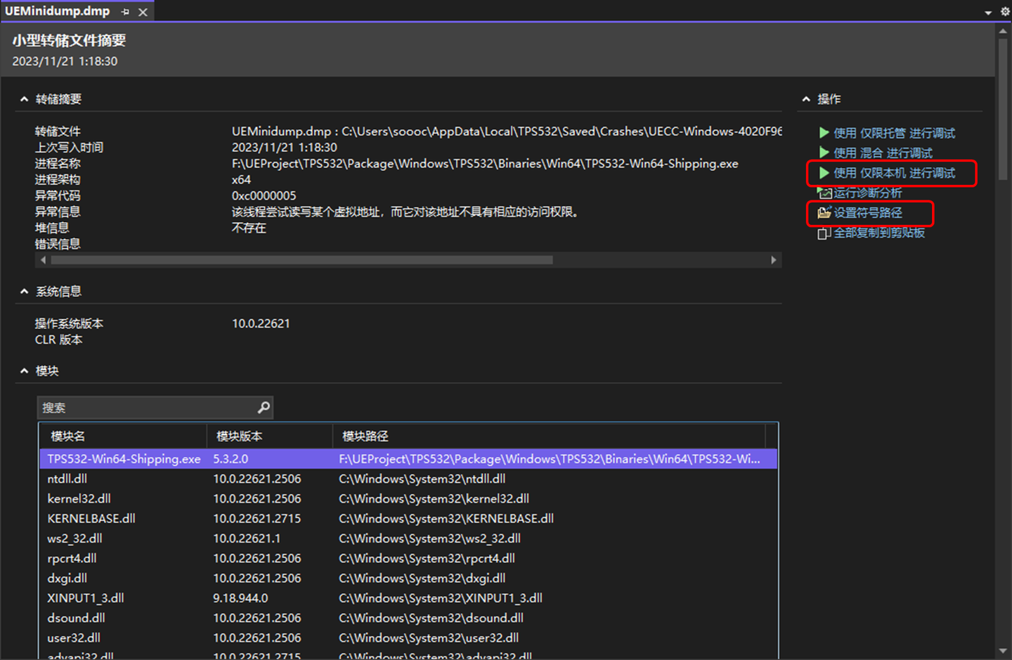Screen dimensions: 1012x660
Task: Click the pin icon on UEMinidump.dmp tab
Action: click(124, 11)
